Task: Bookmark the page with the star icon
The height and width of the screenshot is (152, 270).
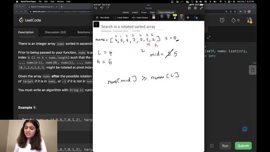Action: pos(235,11)
